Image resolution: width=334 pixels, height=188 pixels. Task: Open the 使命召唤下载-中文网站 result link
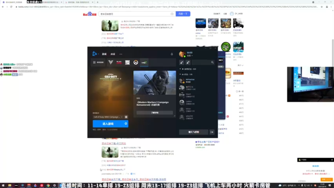coord(114,143)
